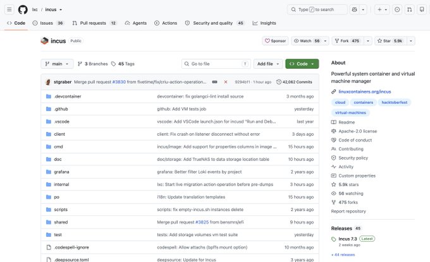Image resolution: width=430 pixels, height=262 pixels.
Task: Open the internal folder
Action: point(61,184)
